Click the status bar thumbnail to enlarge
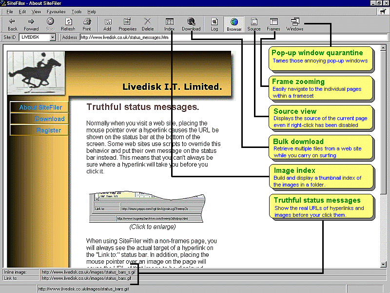The image size is (390, 293). click(x=147, y=207)
